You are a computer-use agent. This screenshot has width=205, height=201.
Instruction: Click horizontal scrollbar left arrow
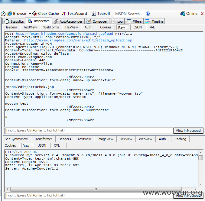[x=7, y=189]
